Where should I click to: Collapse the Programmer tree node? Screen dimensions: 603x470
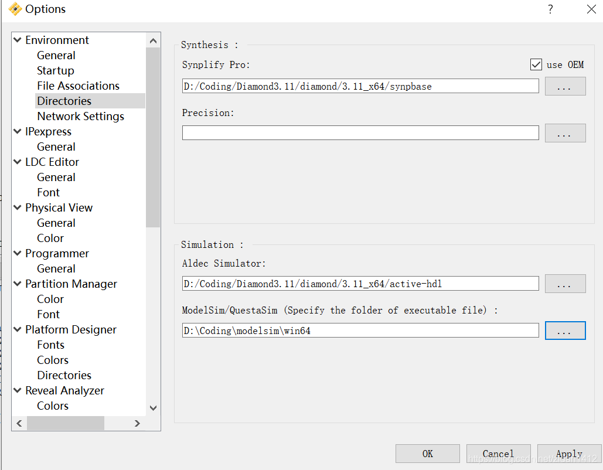[x=18, y=253]
